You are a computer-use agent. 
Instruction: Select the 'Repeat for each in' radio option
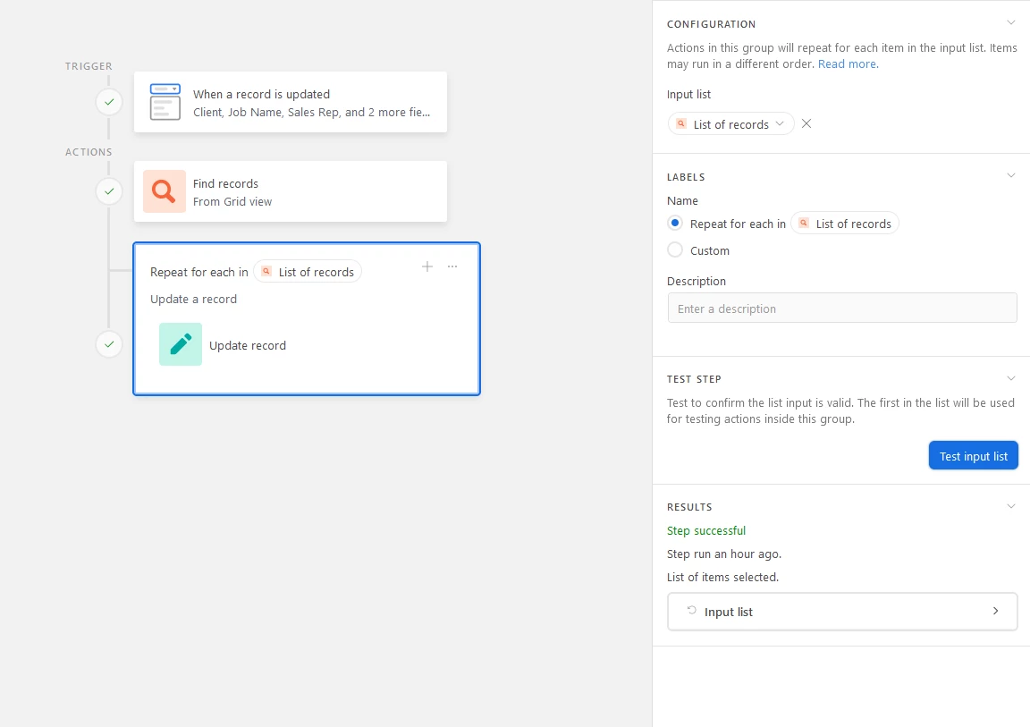(675, 224)
